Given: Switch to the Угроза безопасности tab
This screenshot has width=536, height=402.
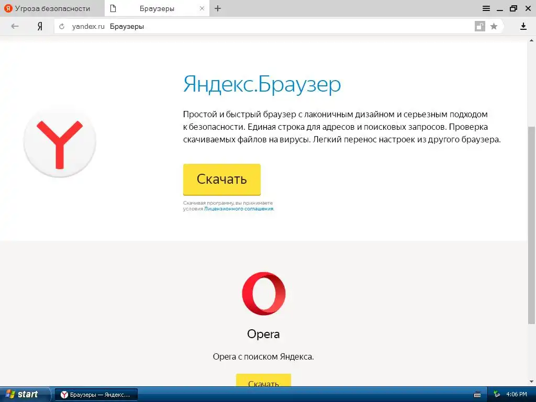Looking at the screenshot, I should pos(52,8).
